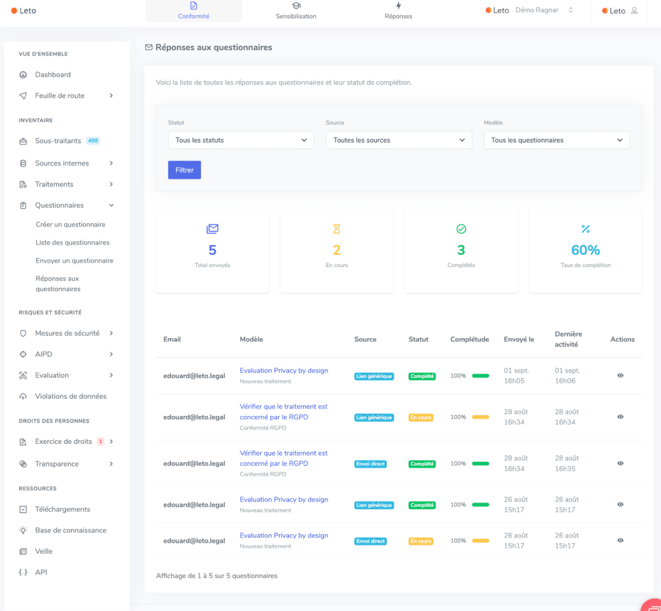The width and height of the screenshot is (661, 611).
Task: Click eye icon for last table row
Action: click(620, 541)
